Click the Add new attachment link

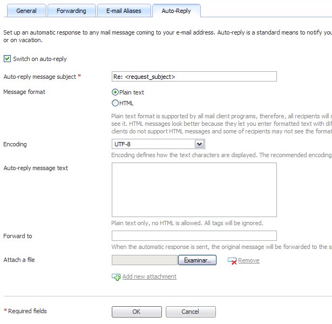tap(149, 277)
